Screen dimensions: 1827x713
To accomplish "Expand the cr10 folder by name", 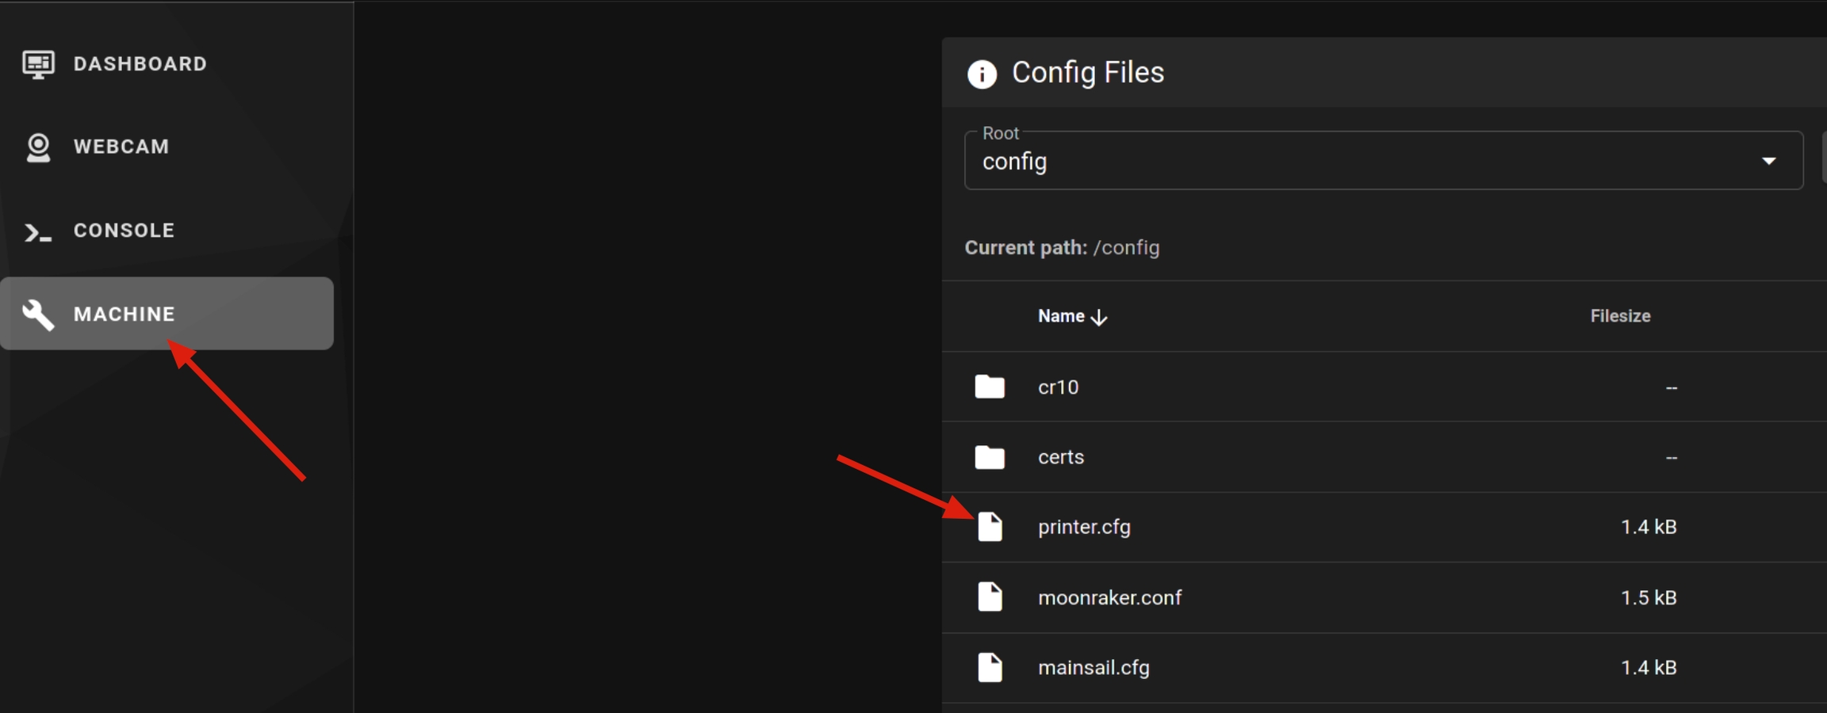I will click(1058, 387).
